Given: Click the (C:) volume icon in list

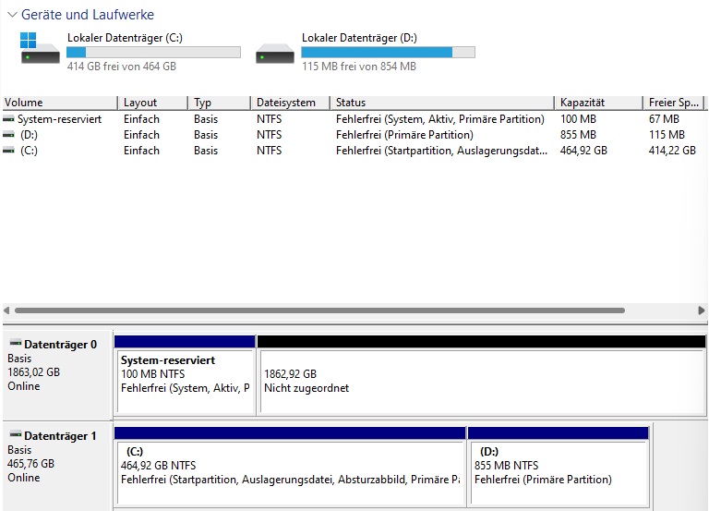Looking at the screenshot, I should [8, 151].
